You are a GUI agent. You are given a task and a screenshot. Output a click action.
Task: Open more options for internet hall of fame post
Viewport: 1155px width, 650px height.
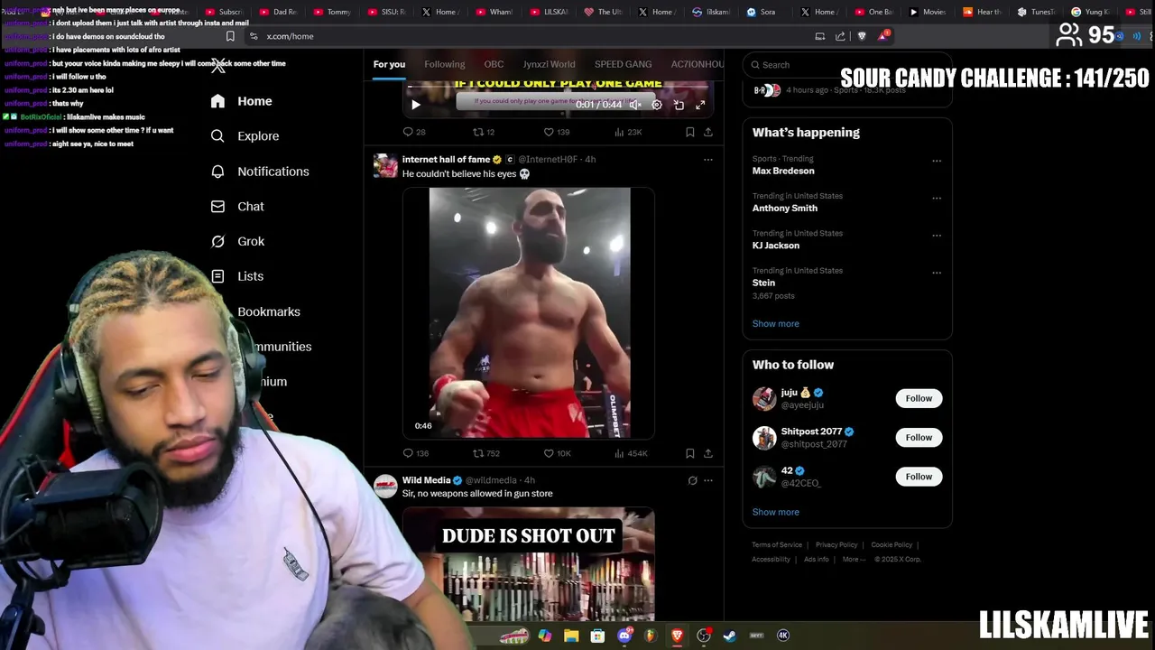pos(707,160)
